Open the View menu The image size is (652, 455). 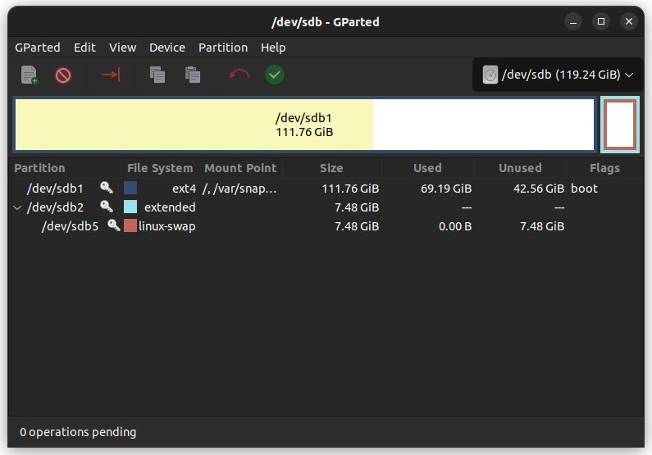(123, 48)
